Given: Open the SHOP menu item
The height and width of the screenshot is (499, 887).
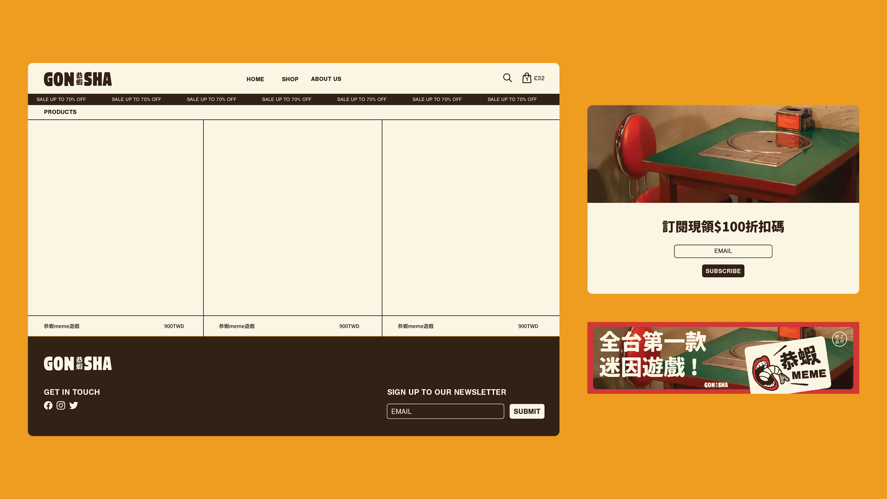Looking at the screenshot, I should (290, 79).
